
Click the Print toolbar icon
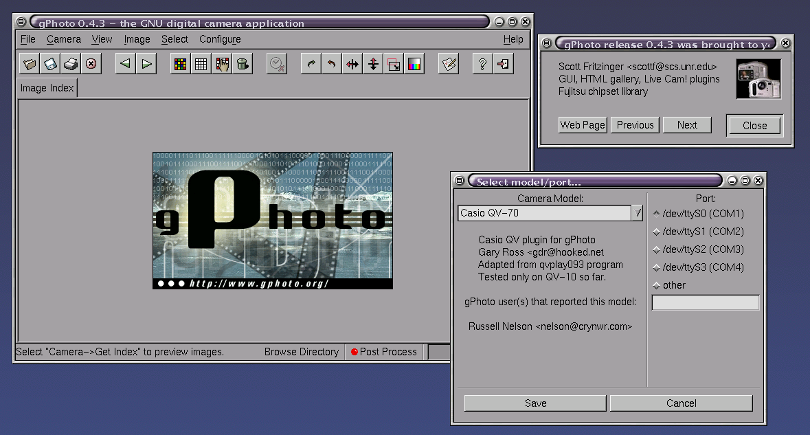point(71,64)
